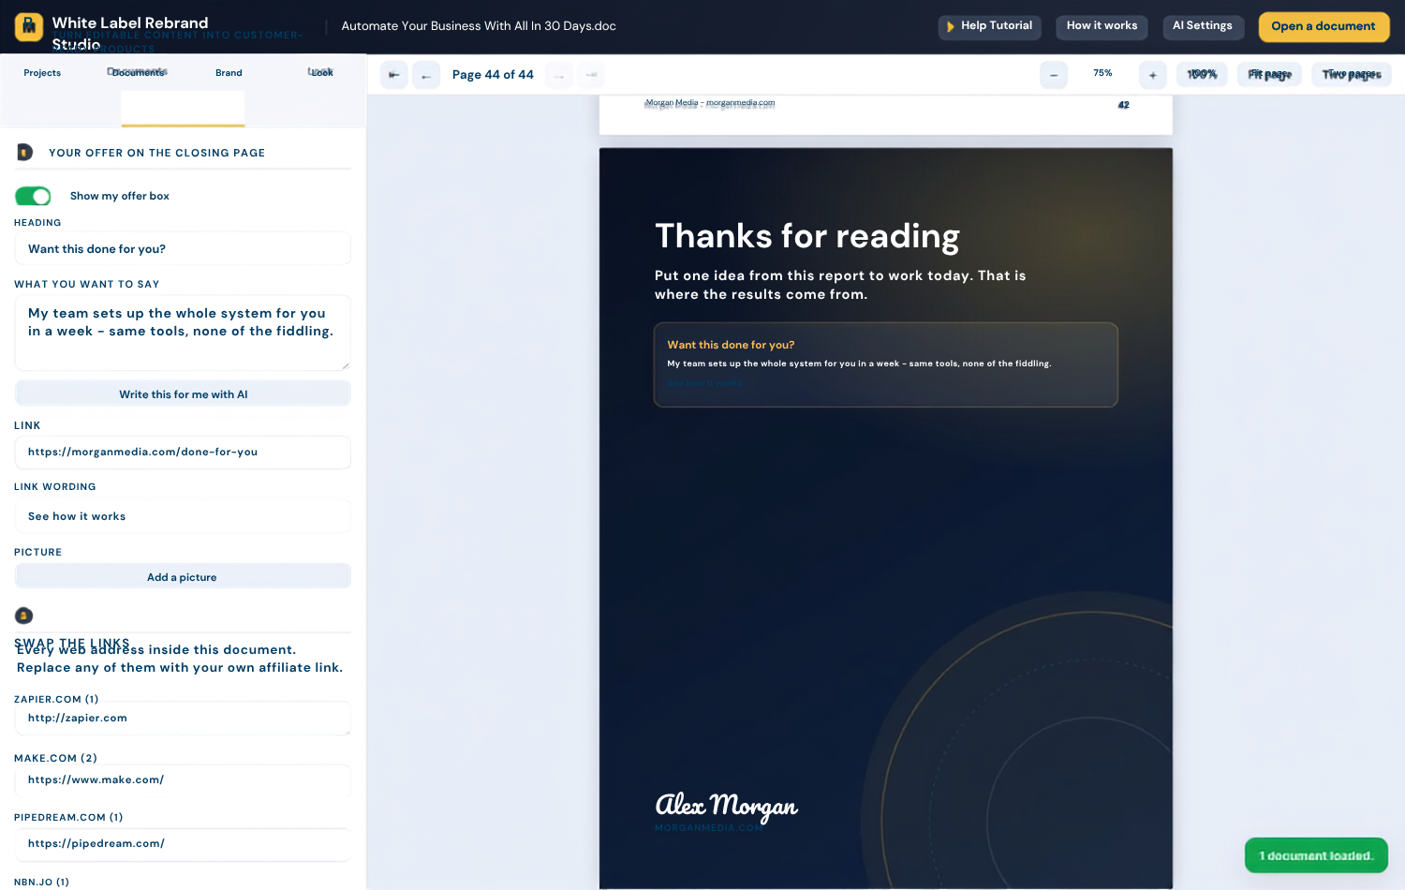Open AI Settings
Viewport: 1405px width, 890px height.
[1203, 26]
